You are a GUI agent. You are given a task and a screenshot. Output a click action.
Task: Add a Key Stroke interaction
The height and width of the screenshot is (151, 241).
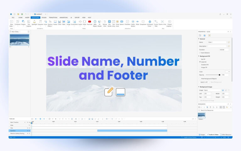110,23
